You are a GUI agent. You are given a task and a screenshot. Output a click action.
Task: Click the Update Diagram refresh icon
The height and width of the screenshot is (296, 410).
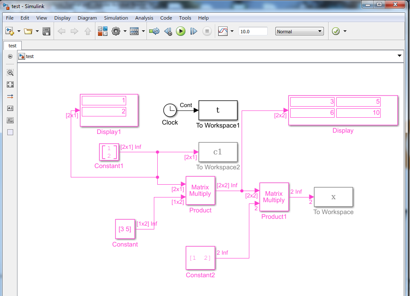pos(154,32)
